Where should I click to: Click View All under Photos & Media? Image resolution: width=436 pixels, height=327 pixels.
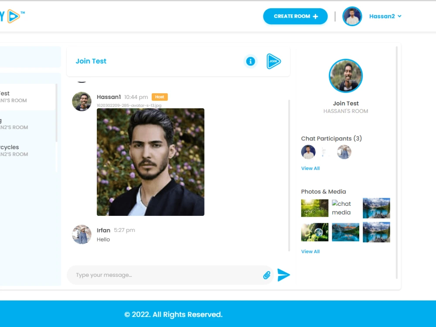[x=310, y=252]
